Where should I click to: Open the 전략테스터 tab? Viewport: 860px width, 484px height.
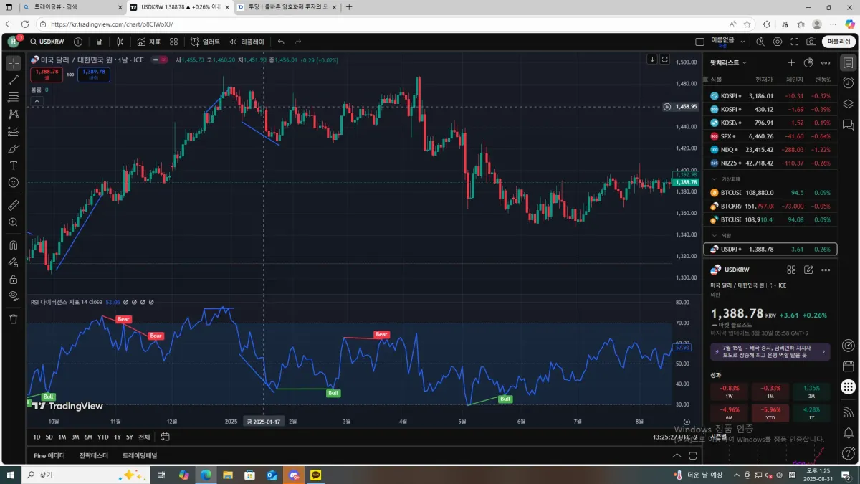94,455
